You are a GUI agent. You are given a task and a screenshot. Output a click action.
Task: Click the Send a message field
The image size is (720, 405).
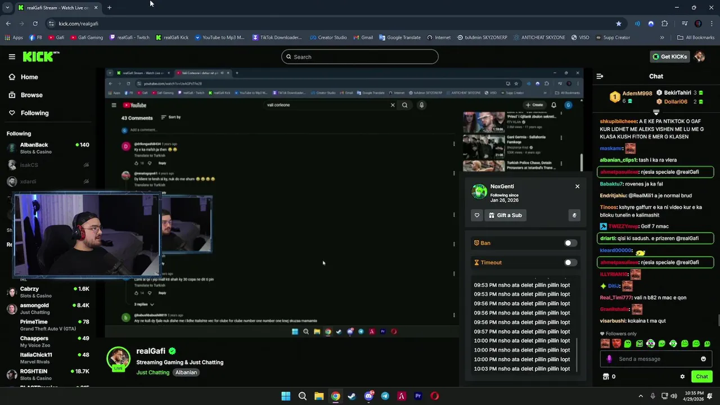656,359
